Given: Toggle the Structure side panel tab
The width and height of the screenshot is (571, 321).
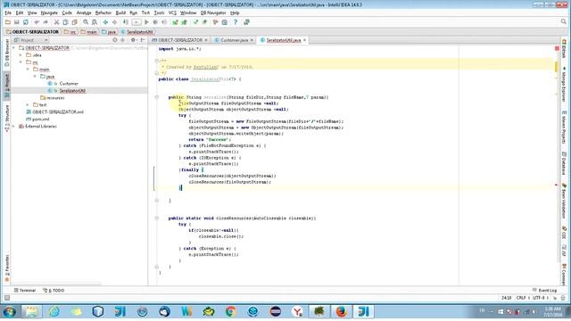Looking at the screenshot, I should pyautogui.click(x=7, y=119).
